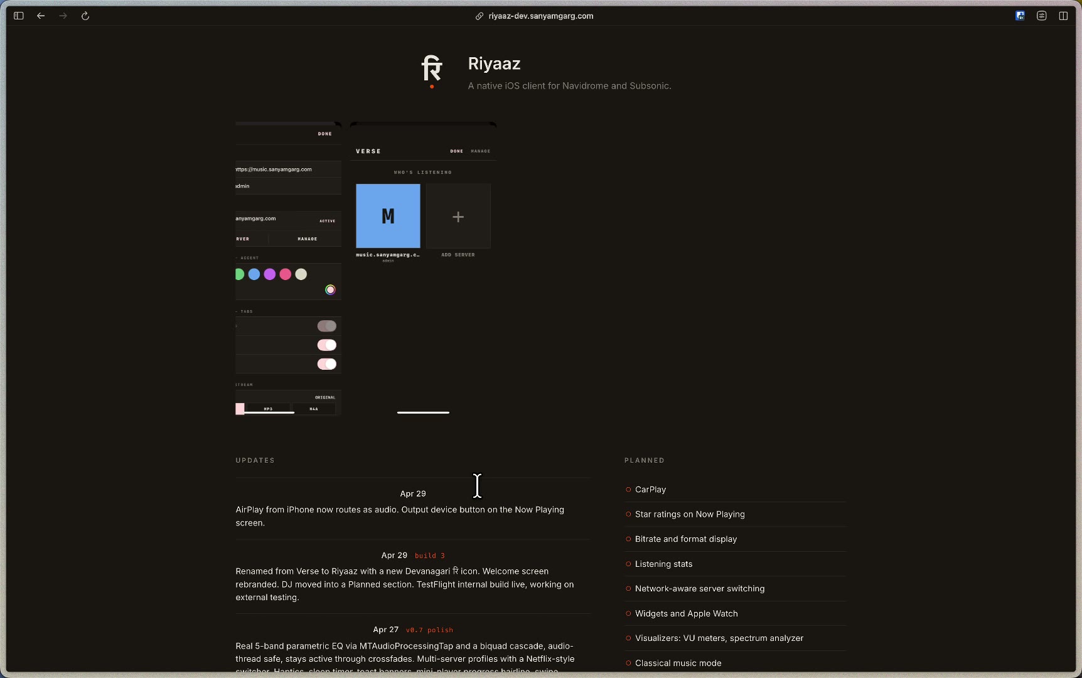The image size is (1082, 678).
Task: Click the 'v0.7 polish' update tag
Action: (429, 630)
